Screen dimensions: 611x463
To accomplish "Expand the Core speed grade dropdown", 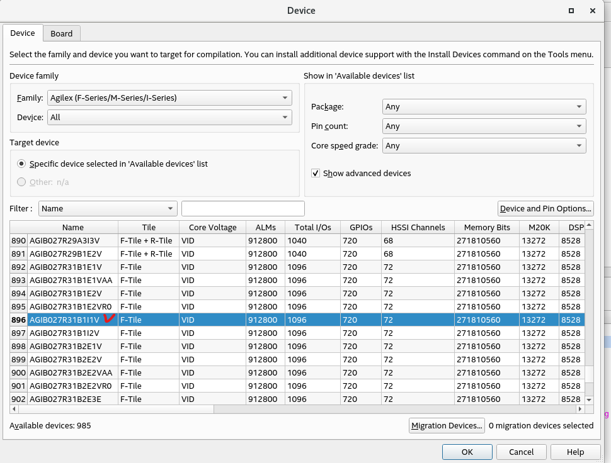I will 484,146.
